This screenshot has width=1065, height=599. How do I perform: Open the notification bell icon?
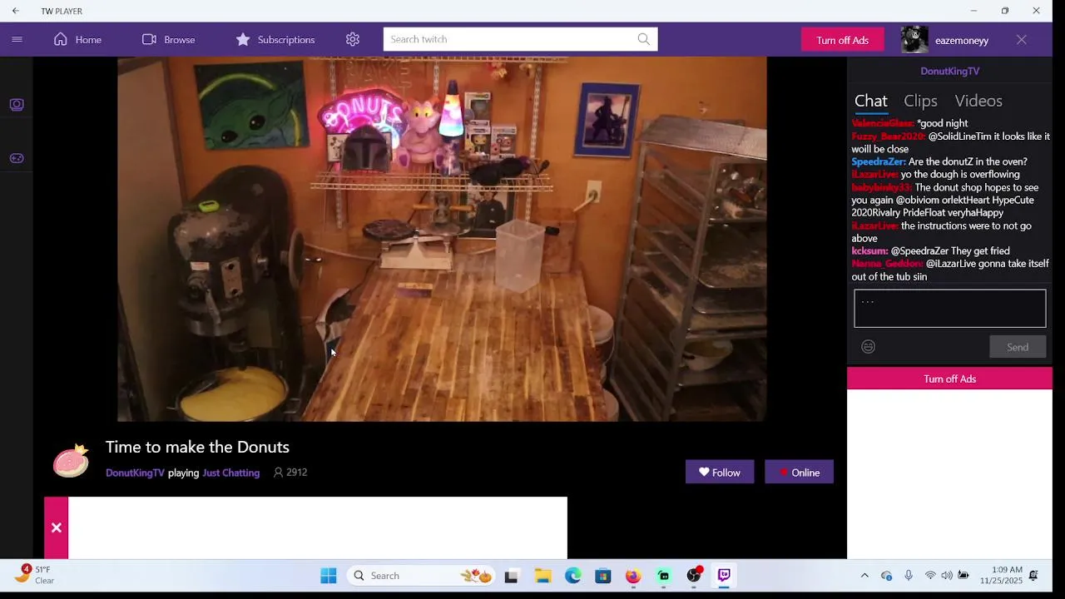(x=1033, y=576)
